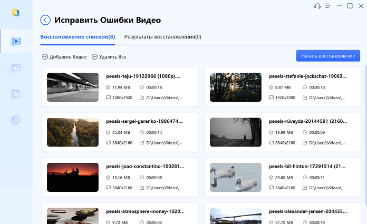Click the 8.87 MB size value
The image size is (367, 224).
click(283, 87)
